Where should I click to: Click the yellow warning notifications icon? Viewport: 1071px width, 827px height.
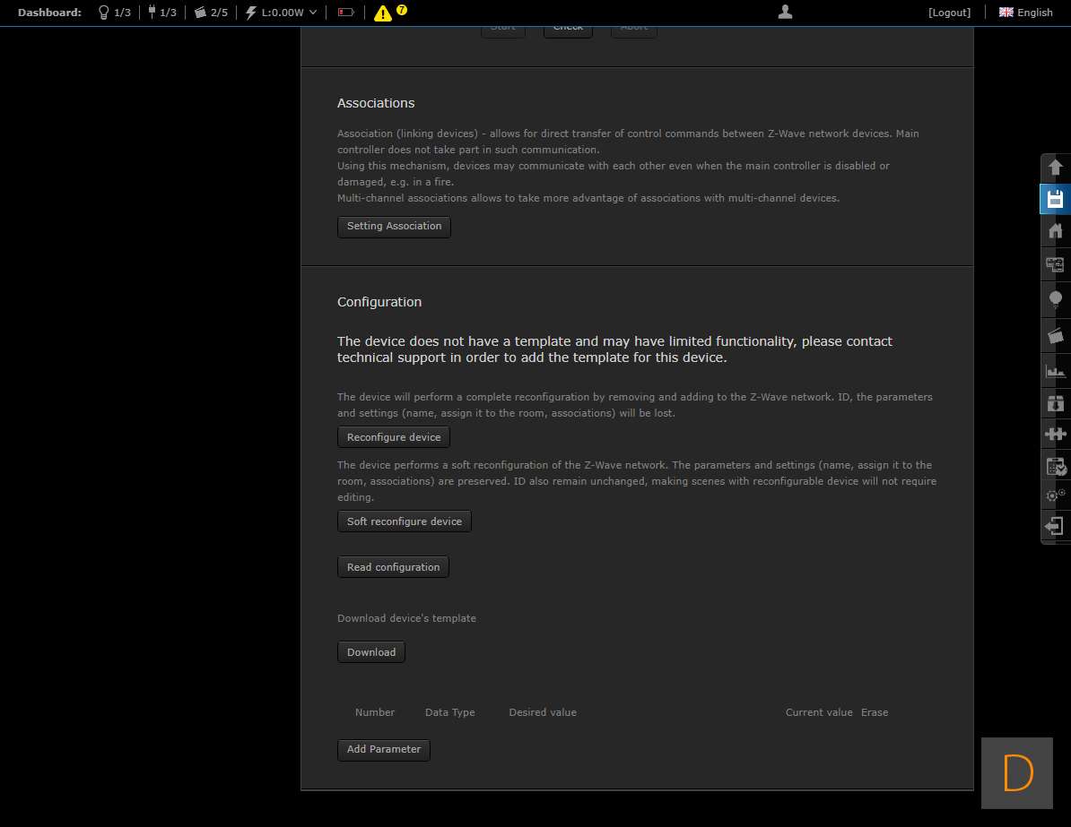383,13
